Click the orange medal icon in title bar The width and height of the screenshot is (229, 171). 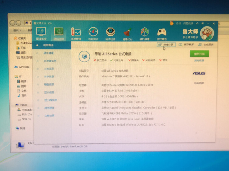pyautogui.click(x=172, y=23)
